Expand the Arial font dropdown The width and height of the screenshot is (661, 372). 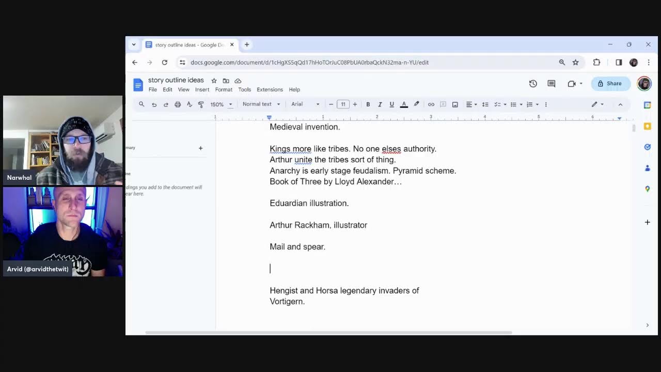(305, 104)
